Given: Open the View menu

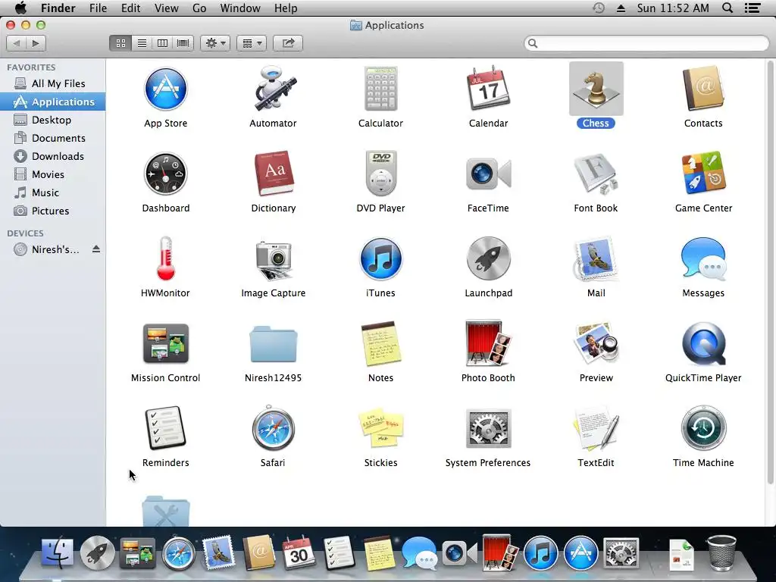Looking at the screenshot, I should coord(166,8).
